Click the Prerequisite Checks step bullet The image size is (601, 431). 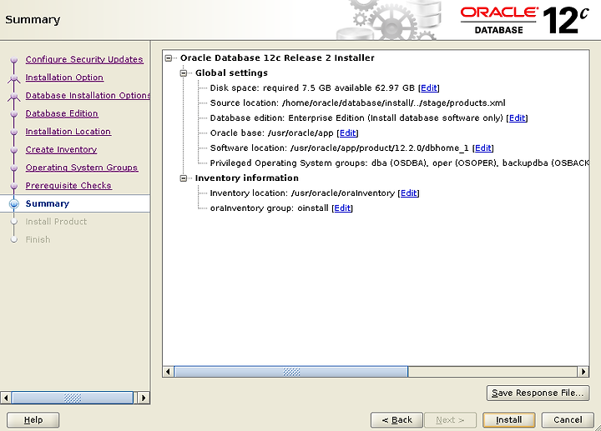coord(14,186)
